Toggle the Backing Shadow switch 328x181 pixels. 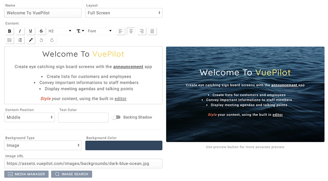(116, 117)
